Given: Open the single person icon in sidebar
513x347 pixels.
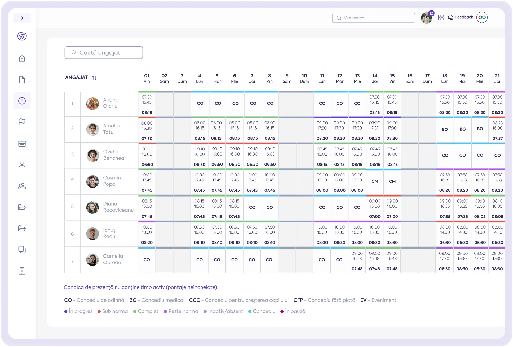Looking at the screenshot, I should pyautogui.click(x=22, y=165).
